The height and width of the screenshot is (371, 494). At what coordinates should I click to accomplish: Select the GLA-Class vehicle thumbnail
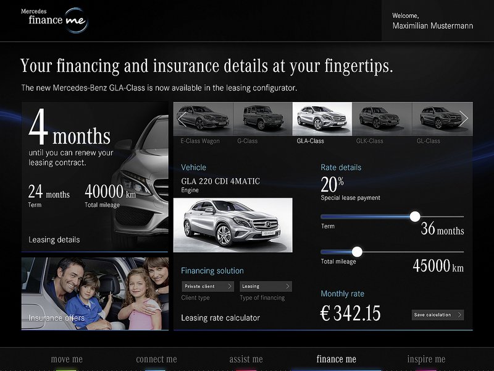click(322, 118)
